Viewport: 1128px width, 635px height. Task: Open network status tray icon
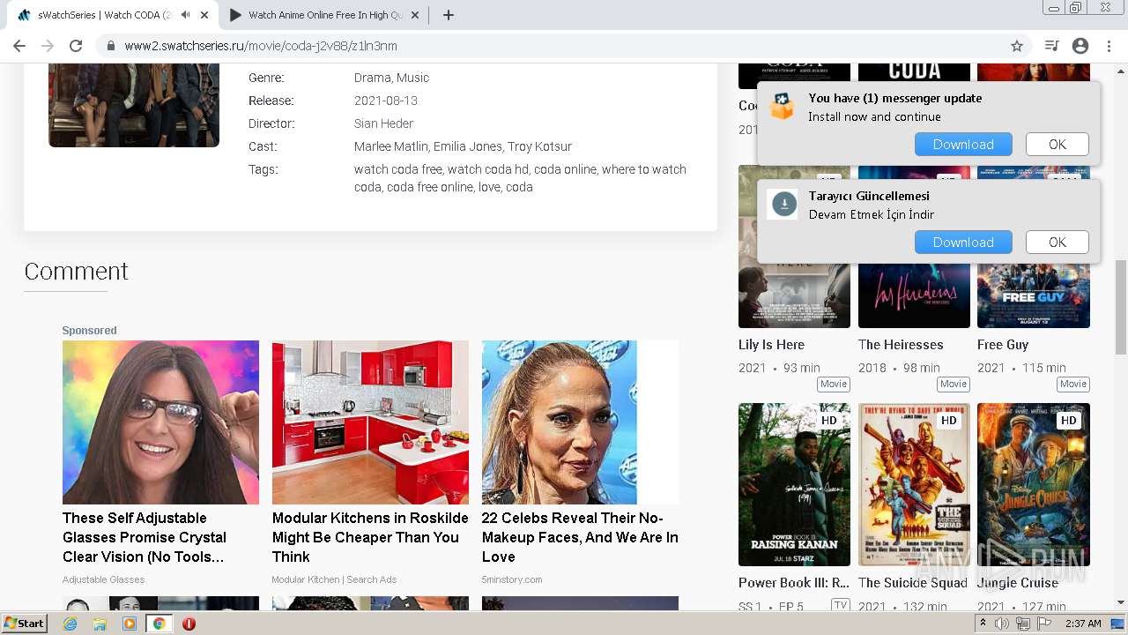(1023, 624)
